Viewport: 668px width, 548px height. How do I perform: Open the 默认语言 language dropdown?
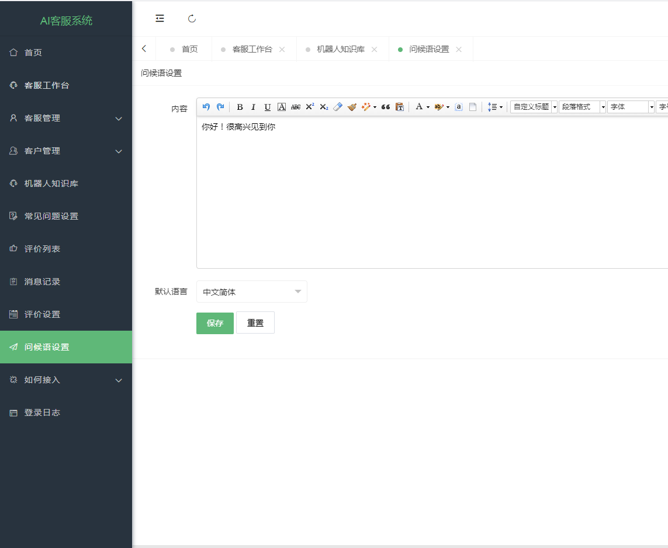(x=251, y=292)
